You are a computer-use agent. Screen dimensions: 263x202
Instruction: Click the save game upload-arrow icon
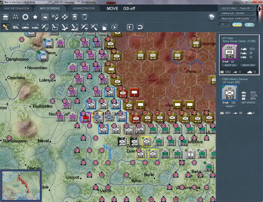coord(130,27)
